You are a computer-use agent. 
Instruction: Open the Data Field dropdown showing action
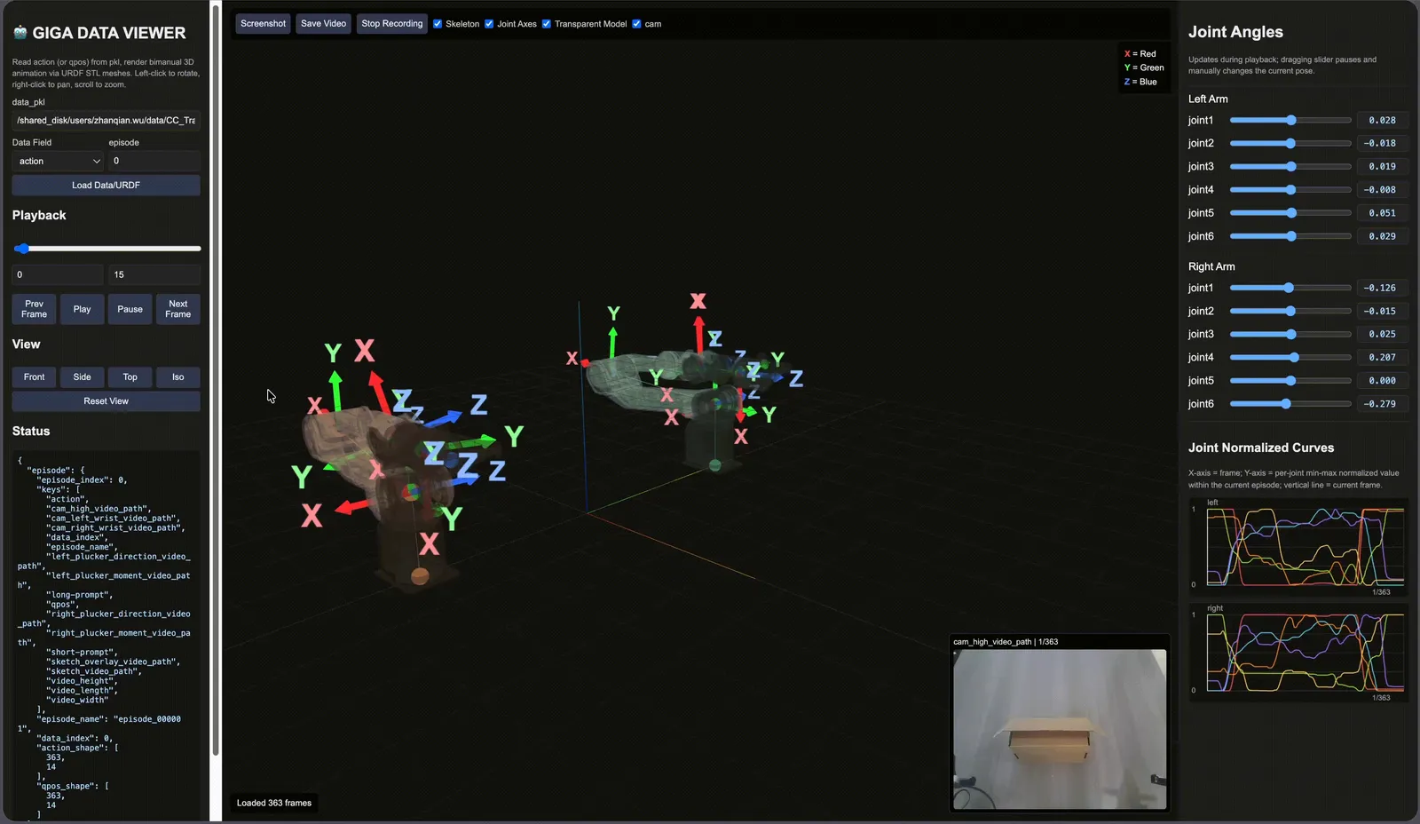(x=59, y=161)
